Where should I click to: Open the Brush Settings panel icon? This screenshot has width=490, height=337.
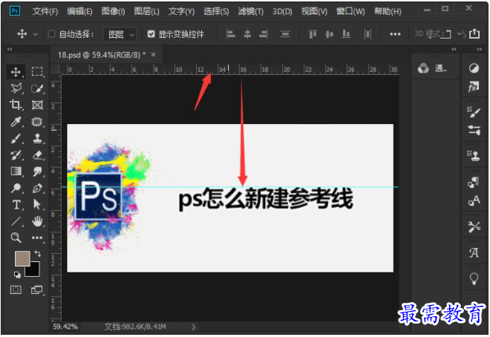pyautogui.click(x=474, y=112)
